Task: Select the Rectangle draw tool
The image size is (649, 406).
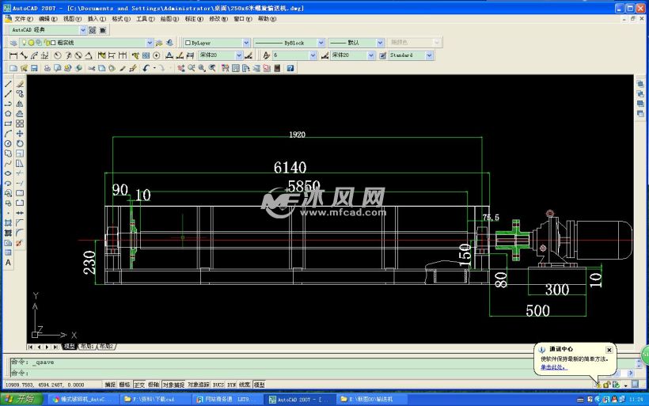Action: (x=8, y=123)
